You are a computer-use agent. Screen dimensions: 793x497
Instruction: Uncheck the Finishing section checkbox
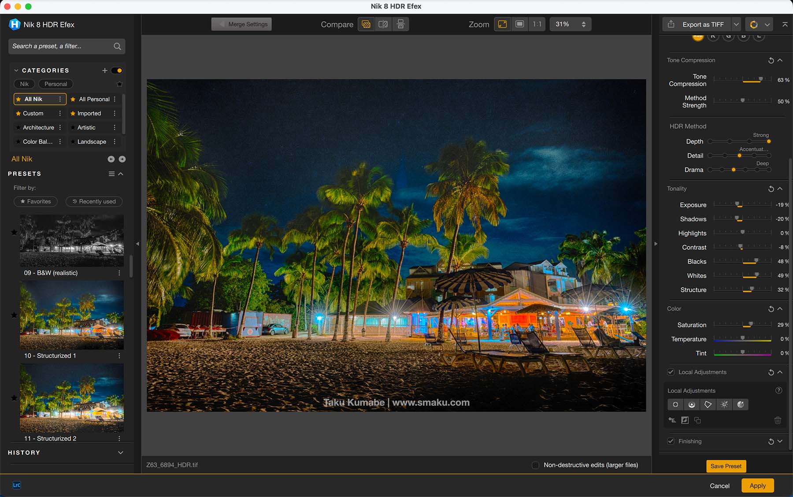pos(671,441)
